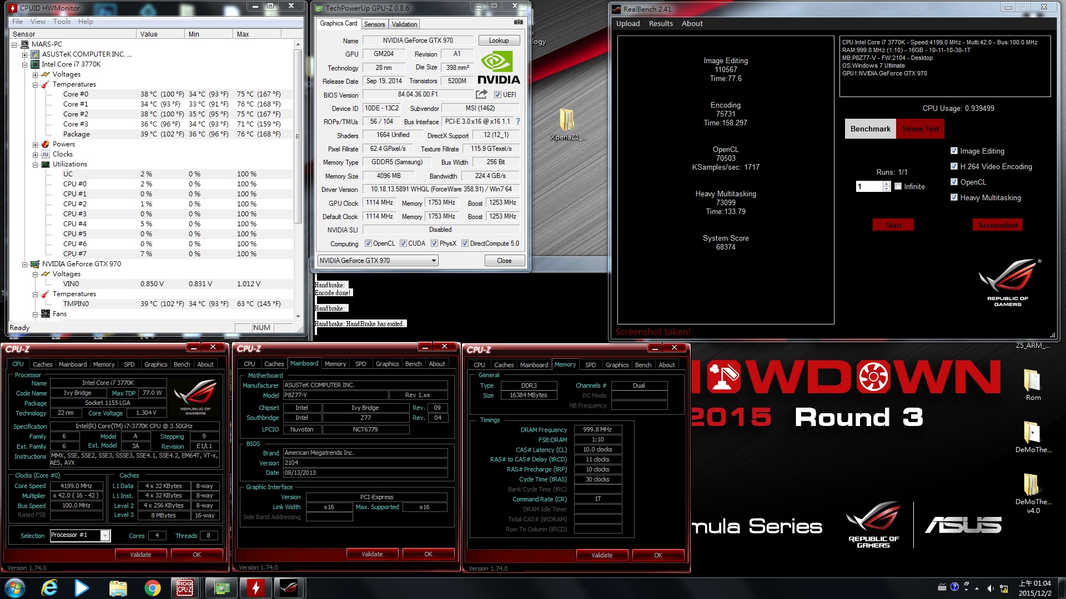Image resolution: width=1066 pixels, height=599 pixels.
Task: Collapse the NVIDIA GeForce GTX 970 node in HWMonitor
Action: [x=24, y=264]
